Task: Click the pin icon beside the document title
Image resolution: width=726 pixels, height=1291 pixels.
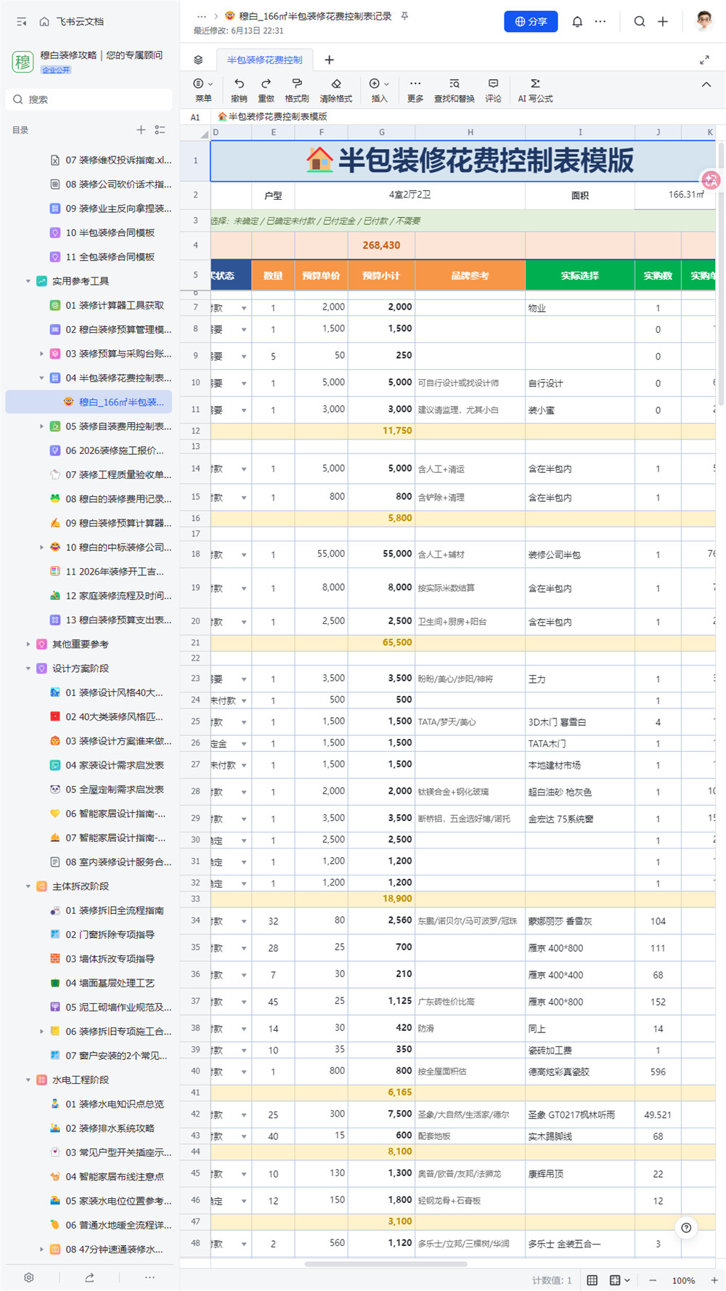Action: (404, 16)
